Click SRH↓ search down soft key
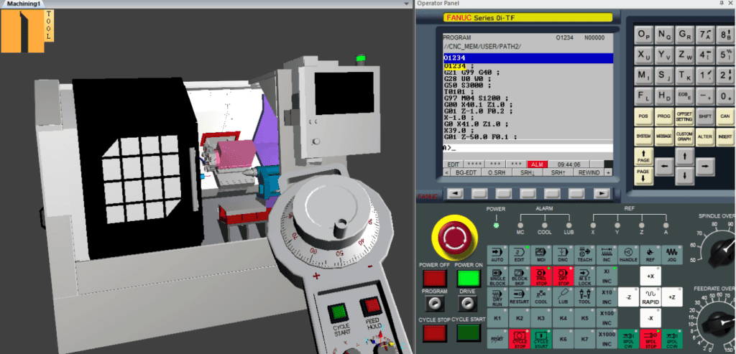736x354 pixels. click(528, 172)
